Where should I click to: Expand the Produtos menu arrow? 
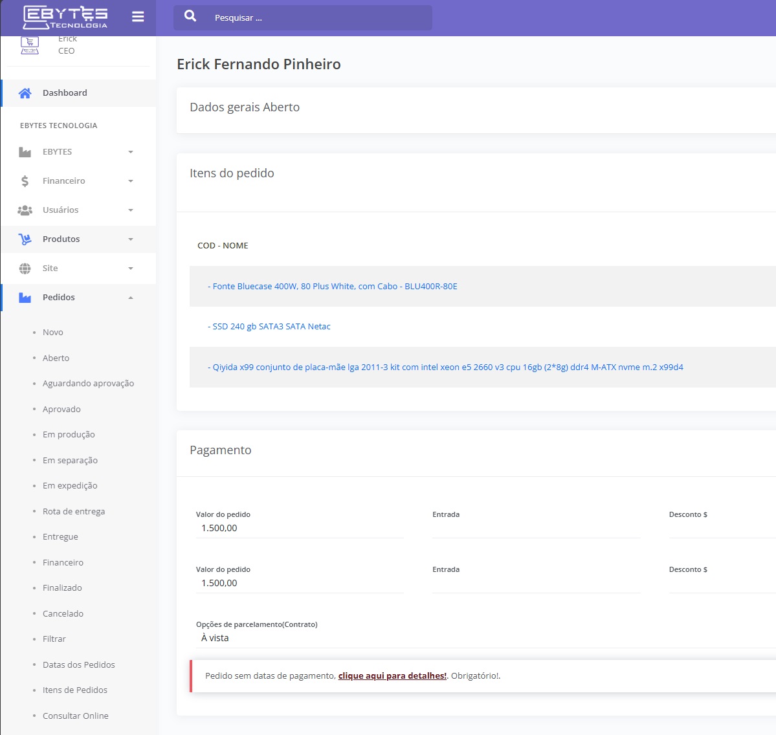tap(131, 239)
